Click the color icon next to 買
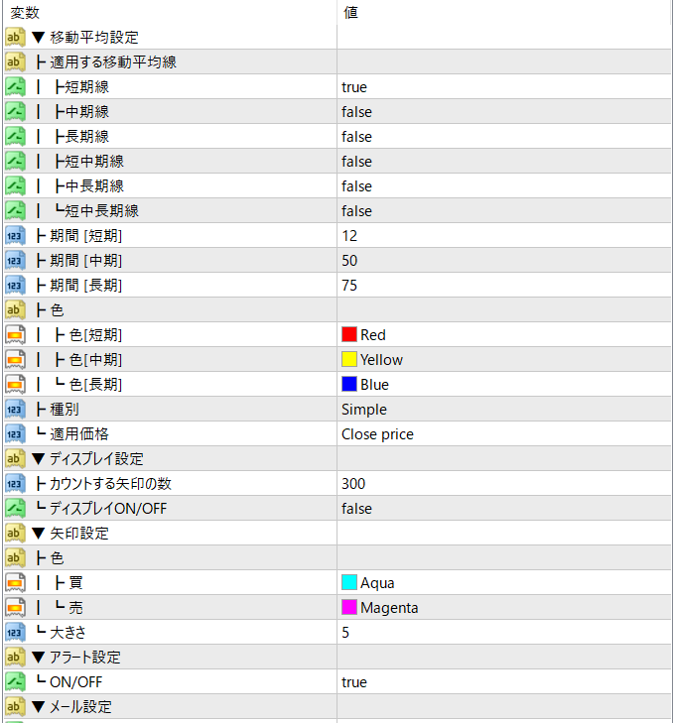The width and height of the screenshot is (674, 723). pyautogui.click(x=15, y=583)
